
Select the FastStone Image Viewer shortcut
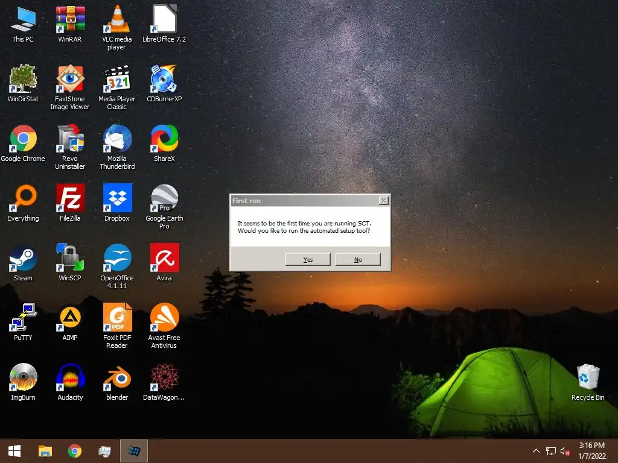pos(70,87)
